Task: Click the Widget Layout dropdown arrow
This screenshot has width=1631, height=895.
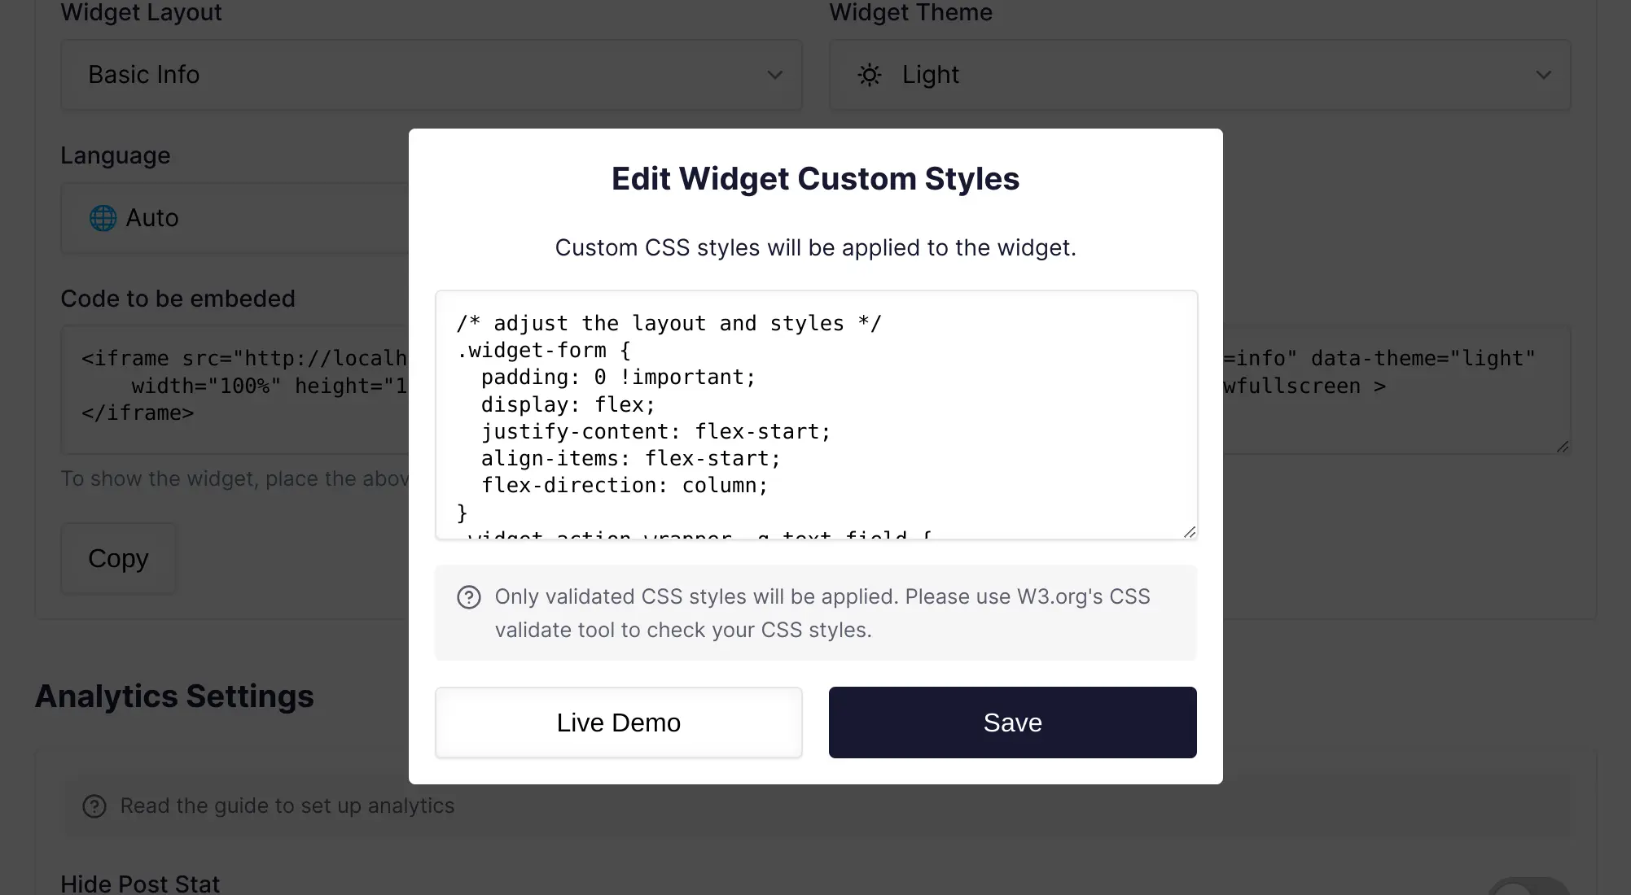Action: pyautogui.click(x=774, y=74)
